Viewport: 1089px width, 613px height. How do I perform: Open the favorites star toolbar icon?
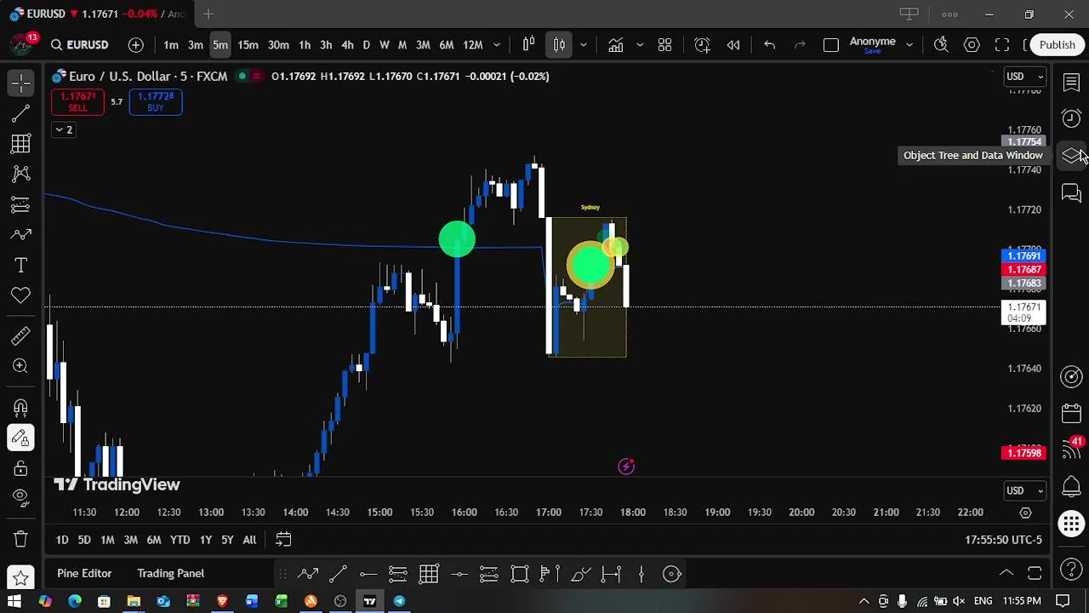coord(21,579)
